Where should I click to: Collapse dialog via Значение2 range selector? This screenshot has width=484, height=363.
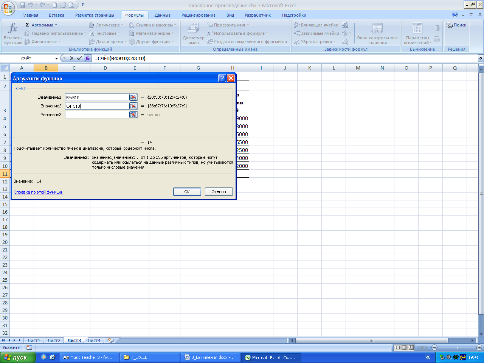coord(133,106)
